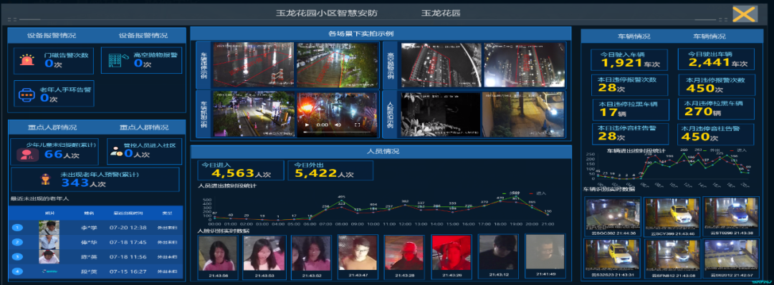774x285 pixels.
Task: Enter fullscreen on the video player
Action: [358, 125]
